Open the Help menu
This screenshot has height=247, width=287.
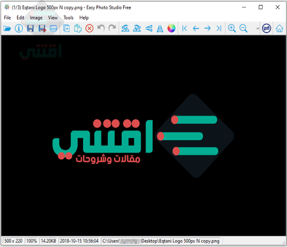tap(84, 18)
